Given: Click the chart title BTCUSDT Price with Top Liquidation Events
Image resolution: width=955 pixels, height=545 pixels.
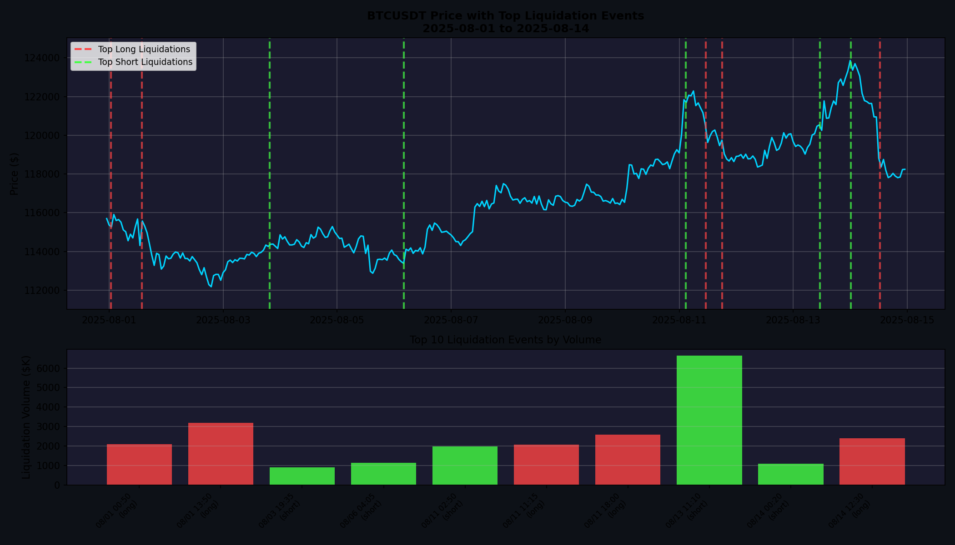Looking at the screenshot, I should [x=506, y=15].
